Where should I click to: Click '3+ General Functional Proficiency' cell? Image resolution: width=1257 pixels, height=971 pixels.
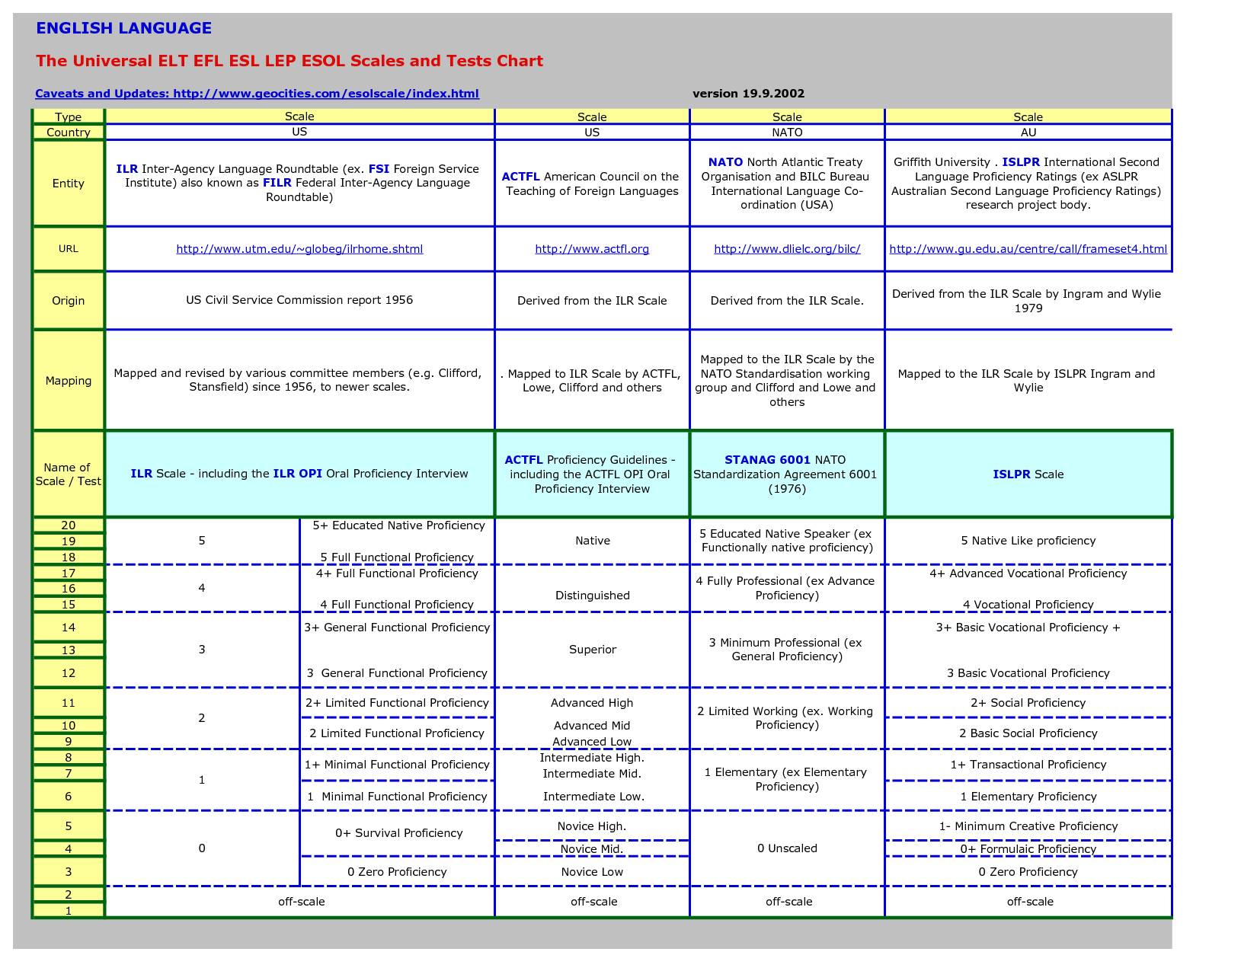397,628
